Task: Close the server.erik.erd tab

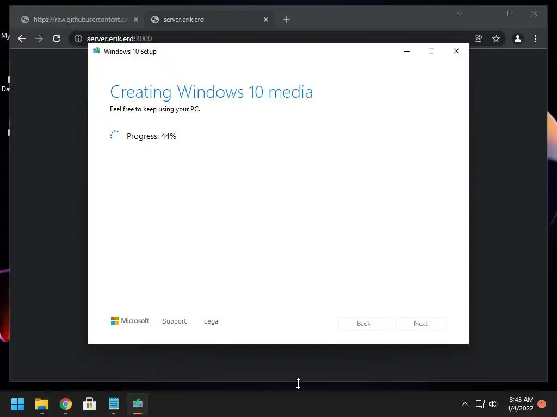Action: (265, 20)
